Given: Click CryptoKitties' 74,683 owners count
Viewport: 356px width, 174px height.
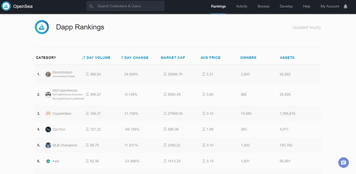Looking at the screenshot, I should (246, 113).
